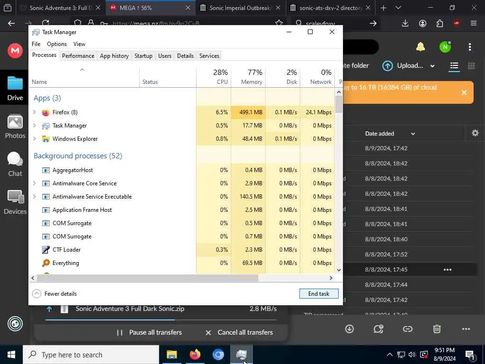Screen dimensions: 485x364
Task: Click MEGA download icon in bottom action bar
Action: (x=349, y=329)
